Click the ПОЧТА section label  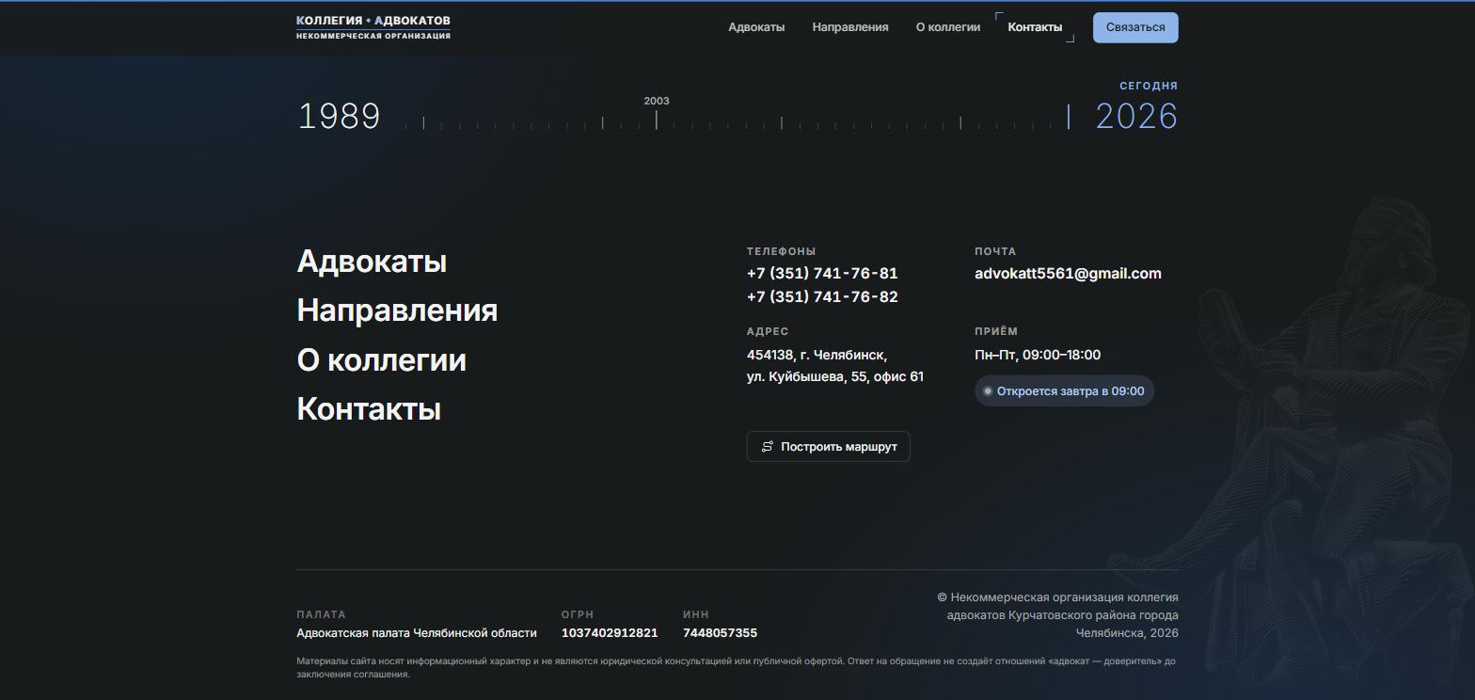[x=995, y=251]
